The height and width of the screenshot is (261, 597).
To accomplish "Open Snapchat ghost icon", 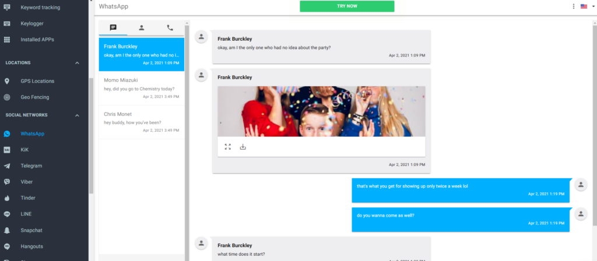I will tap(7, 230).
